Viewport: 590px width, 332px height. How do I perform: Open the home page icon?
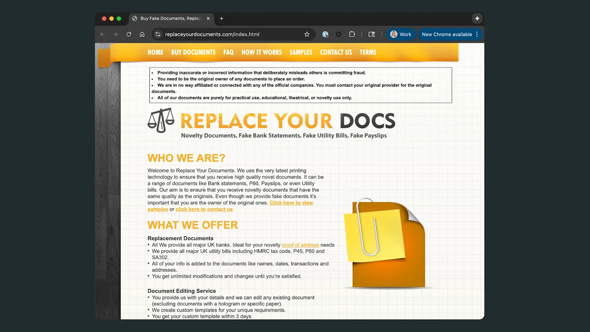pos(142,34)
